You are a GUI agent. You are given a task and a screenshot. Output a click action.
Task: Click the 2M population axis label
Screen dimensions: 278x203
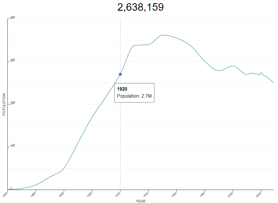tap(12, 103)
